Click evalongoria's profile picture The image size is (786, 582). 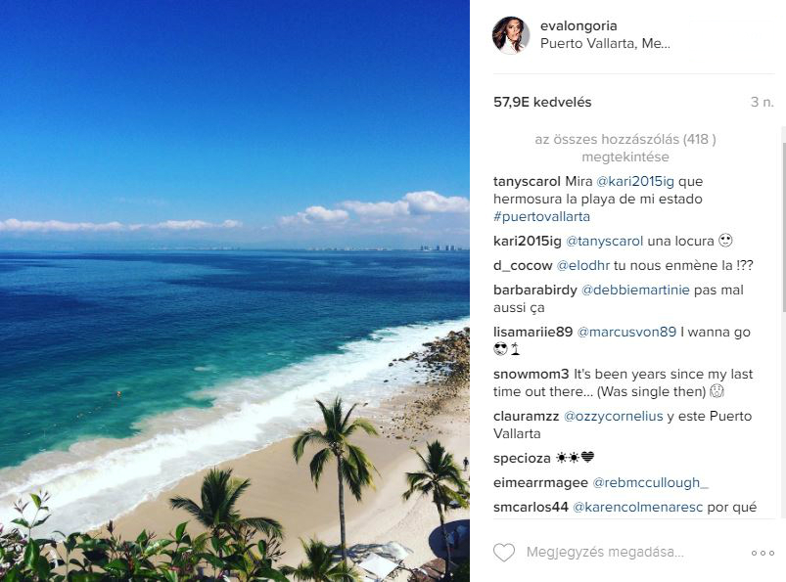point(511,34)
